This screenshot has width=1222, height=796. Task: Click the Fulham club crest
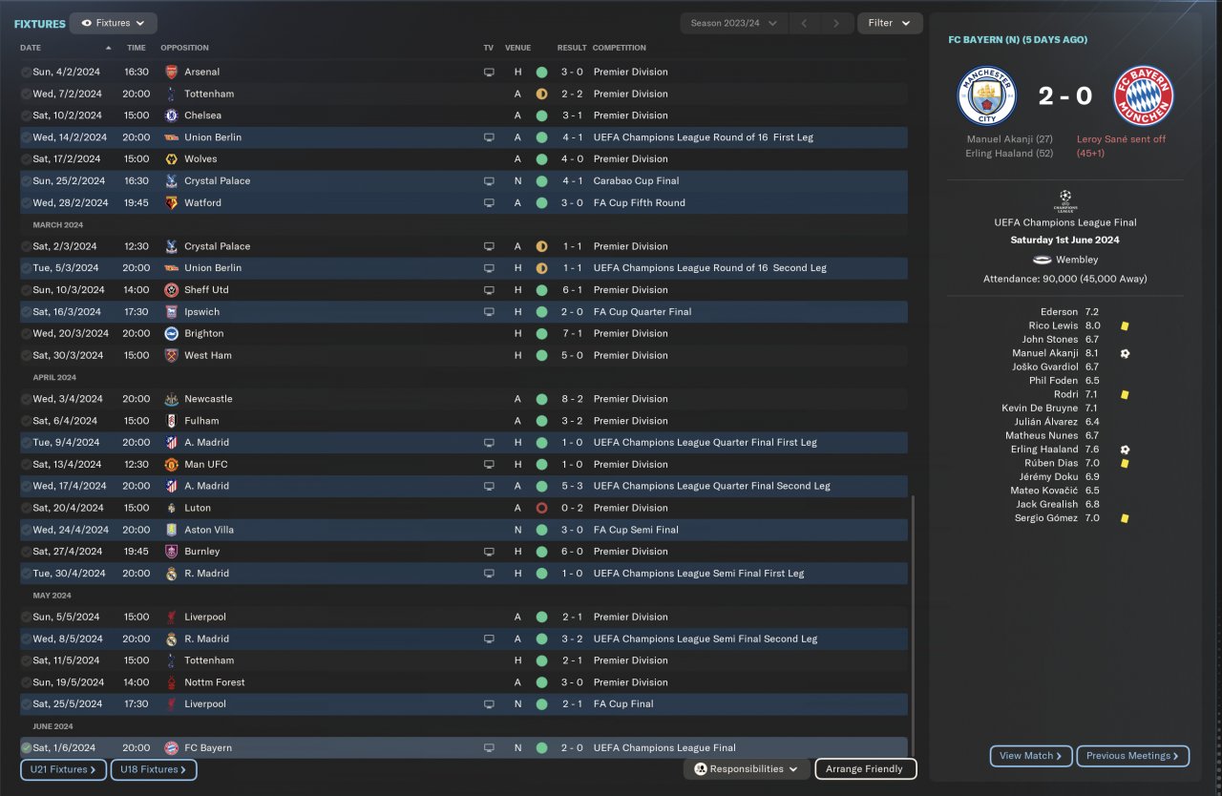point(171,421)
